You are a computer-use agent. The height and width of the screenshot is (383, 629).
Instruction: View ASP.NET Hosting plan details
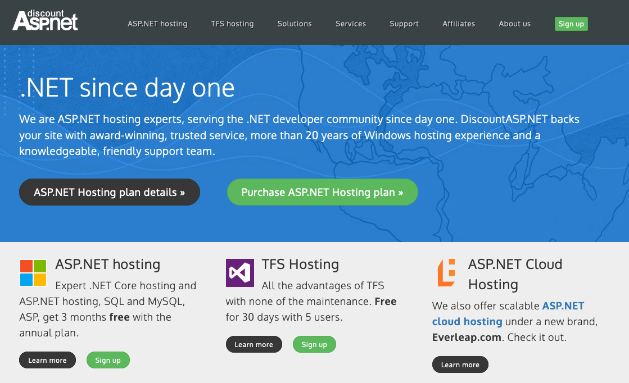[x=110, y=192]
